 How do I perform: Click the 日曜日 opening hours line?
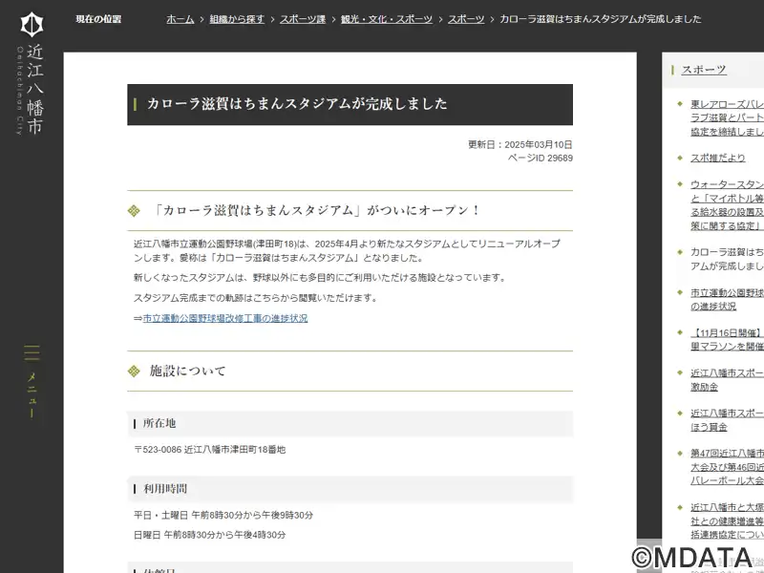(x=209, y=535)
